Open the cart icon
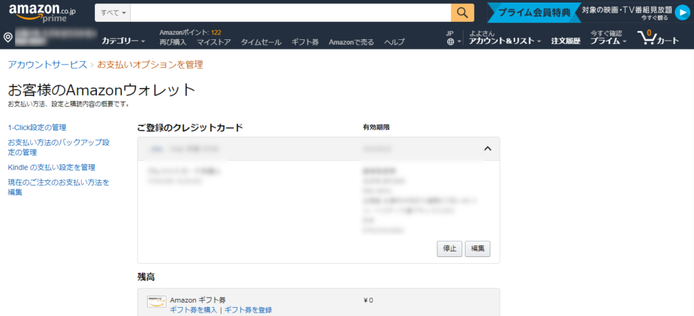This screenshot has width=694, height=316. click(657, 38)
